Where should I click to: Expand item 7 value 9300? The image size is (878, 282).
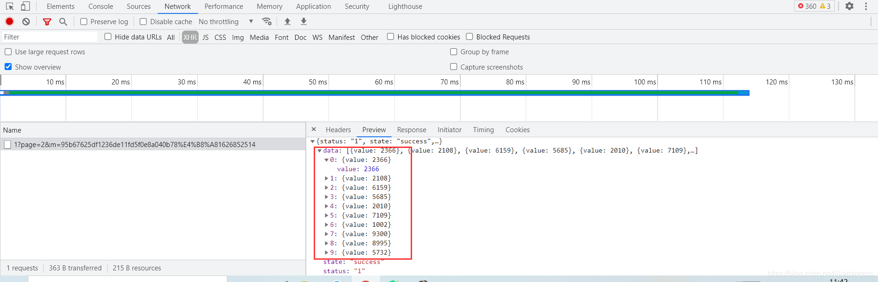pyautogui.click(x=326, y=234)
